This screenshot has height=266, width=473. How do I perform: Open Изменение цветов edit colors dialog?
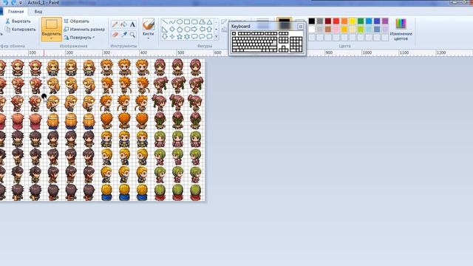pyautogui.click(x=401, y=30)
